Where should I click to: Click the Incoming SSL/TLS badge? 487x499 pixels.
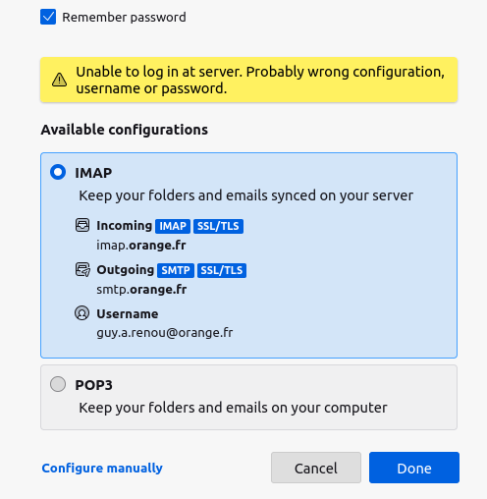click(x=218, y=226)
